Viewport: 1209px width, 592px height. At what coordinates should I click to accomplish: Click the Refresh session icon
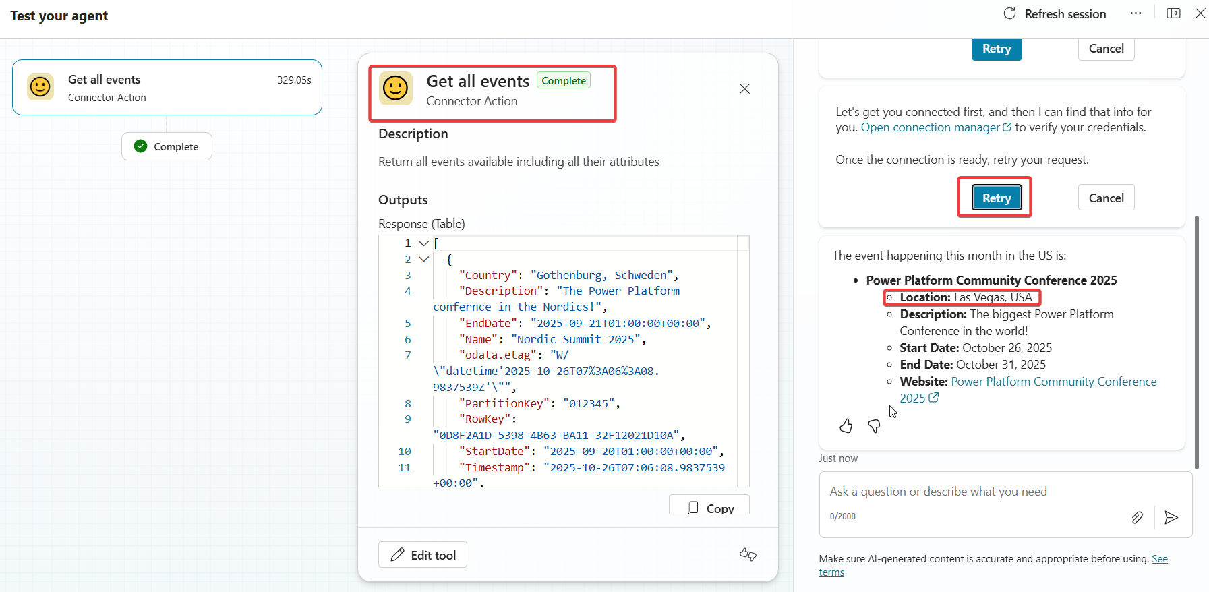1009,13
